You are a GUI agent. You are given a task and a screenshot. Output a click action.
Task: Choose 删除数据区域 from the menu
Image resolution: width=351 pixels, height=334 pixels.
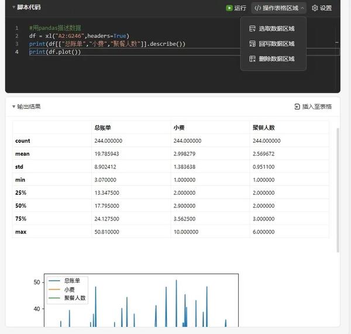tap(273, 59)
